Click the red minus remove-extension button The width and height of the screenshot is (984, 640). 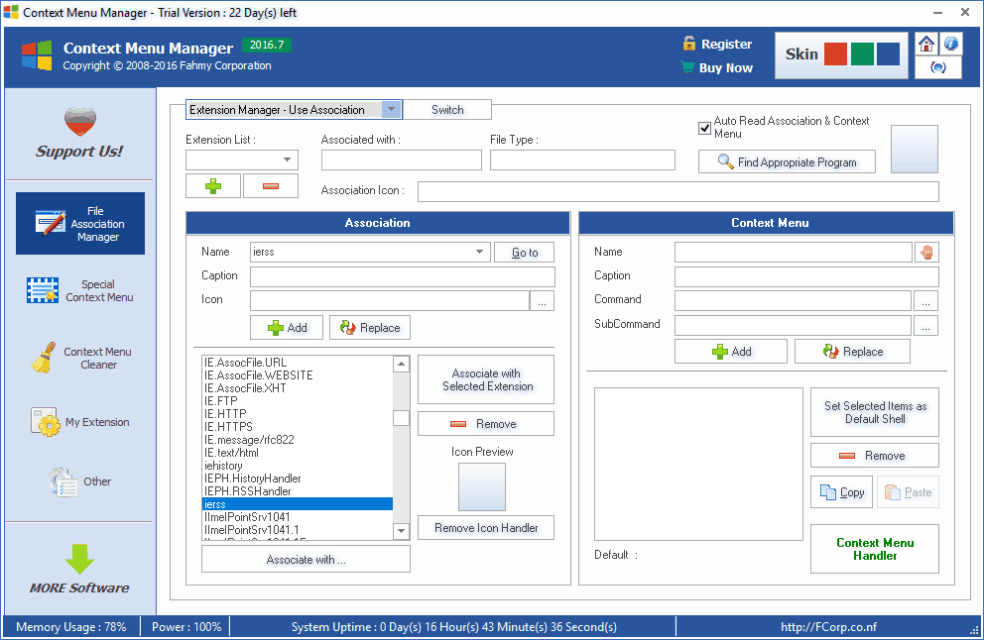point(271,186)
